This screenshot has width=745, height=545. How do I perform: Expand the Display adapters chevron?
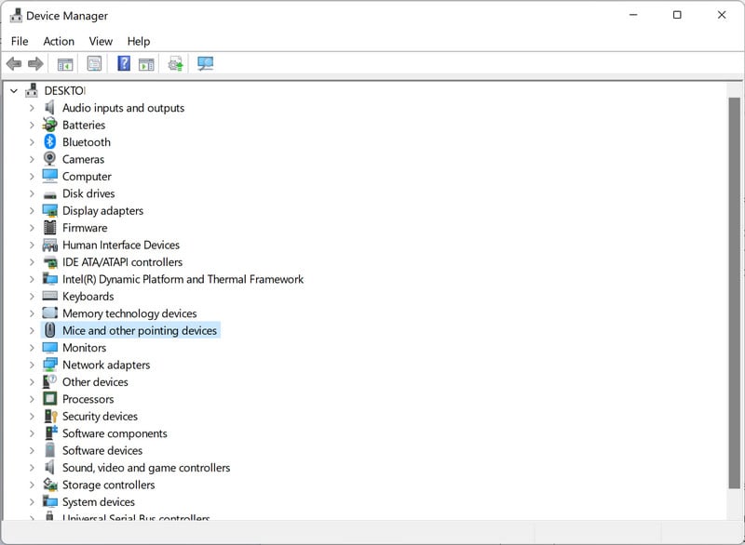click(32, 210)
